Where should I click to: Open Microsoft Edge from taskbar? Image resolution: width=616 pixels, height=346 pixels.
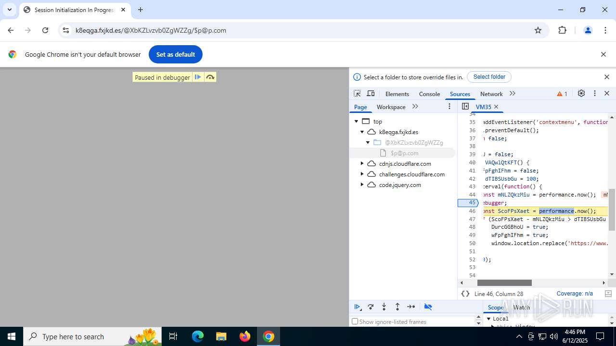point(198,336)
